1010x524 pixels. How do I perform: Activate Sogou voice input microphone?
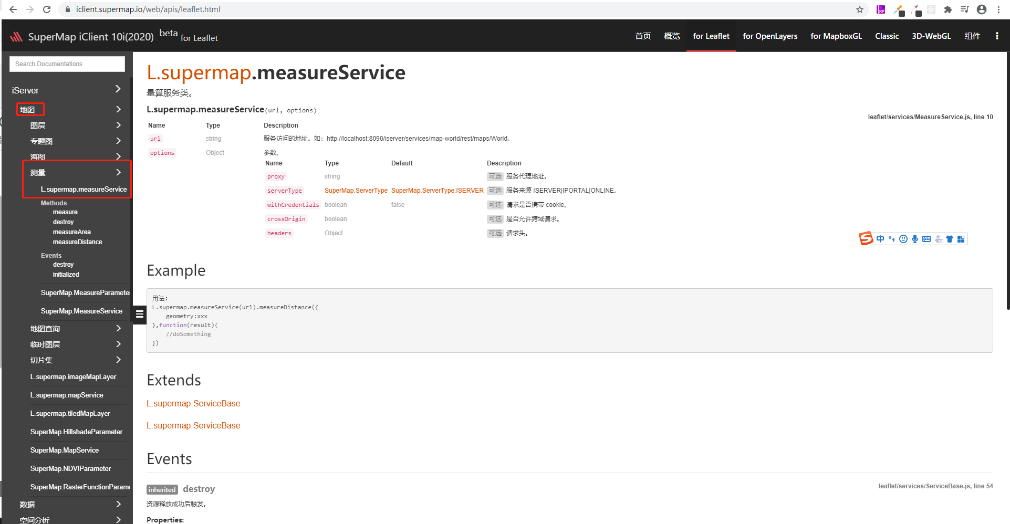point(914,239)
